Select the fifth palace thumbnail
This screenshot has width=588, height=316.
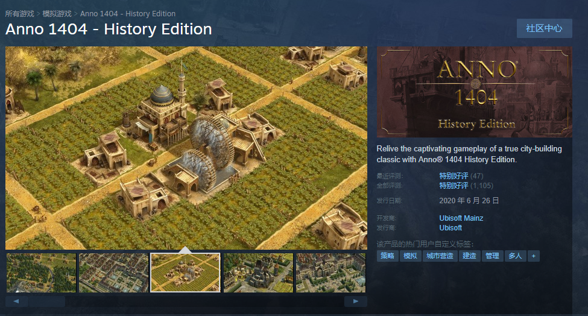pos(330,273)
